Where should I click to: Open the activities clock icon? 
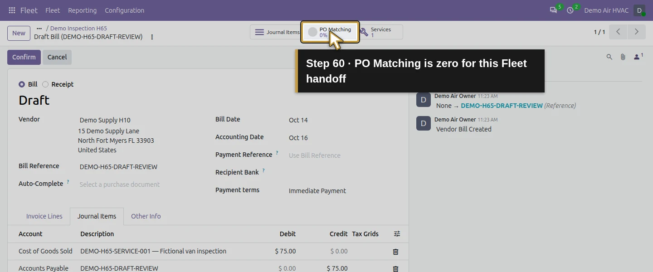coord(570,10)
